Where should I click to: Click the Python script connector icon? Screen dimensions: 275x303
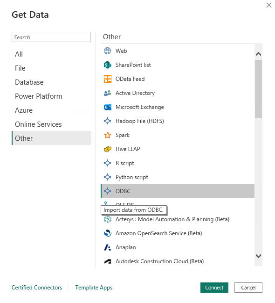click(x=108, y=177)
